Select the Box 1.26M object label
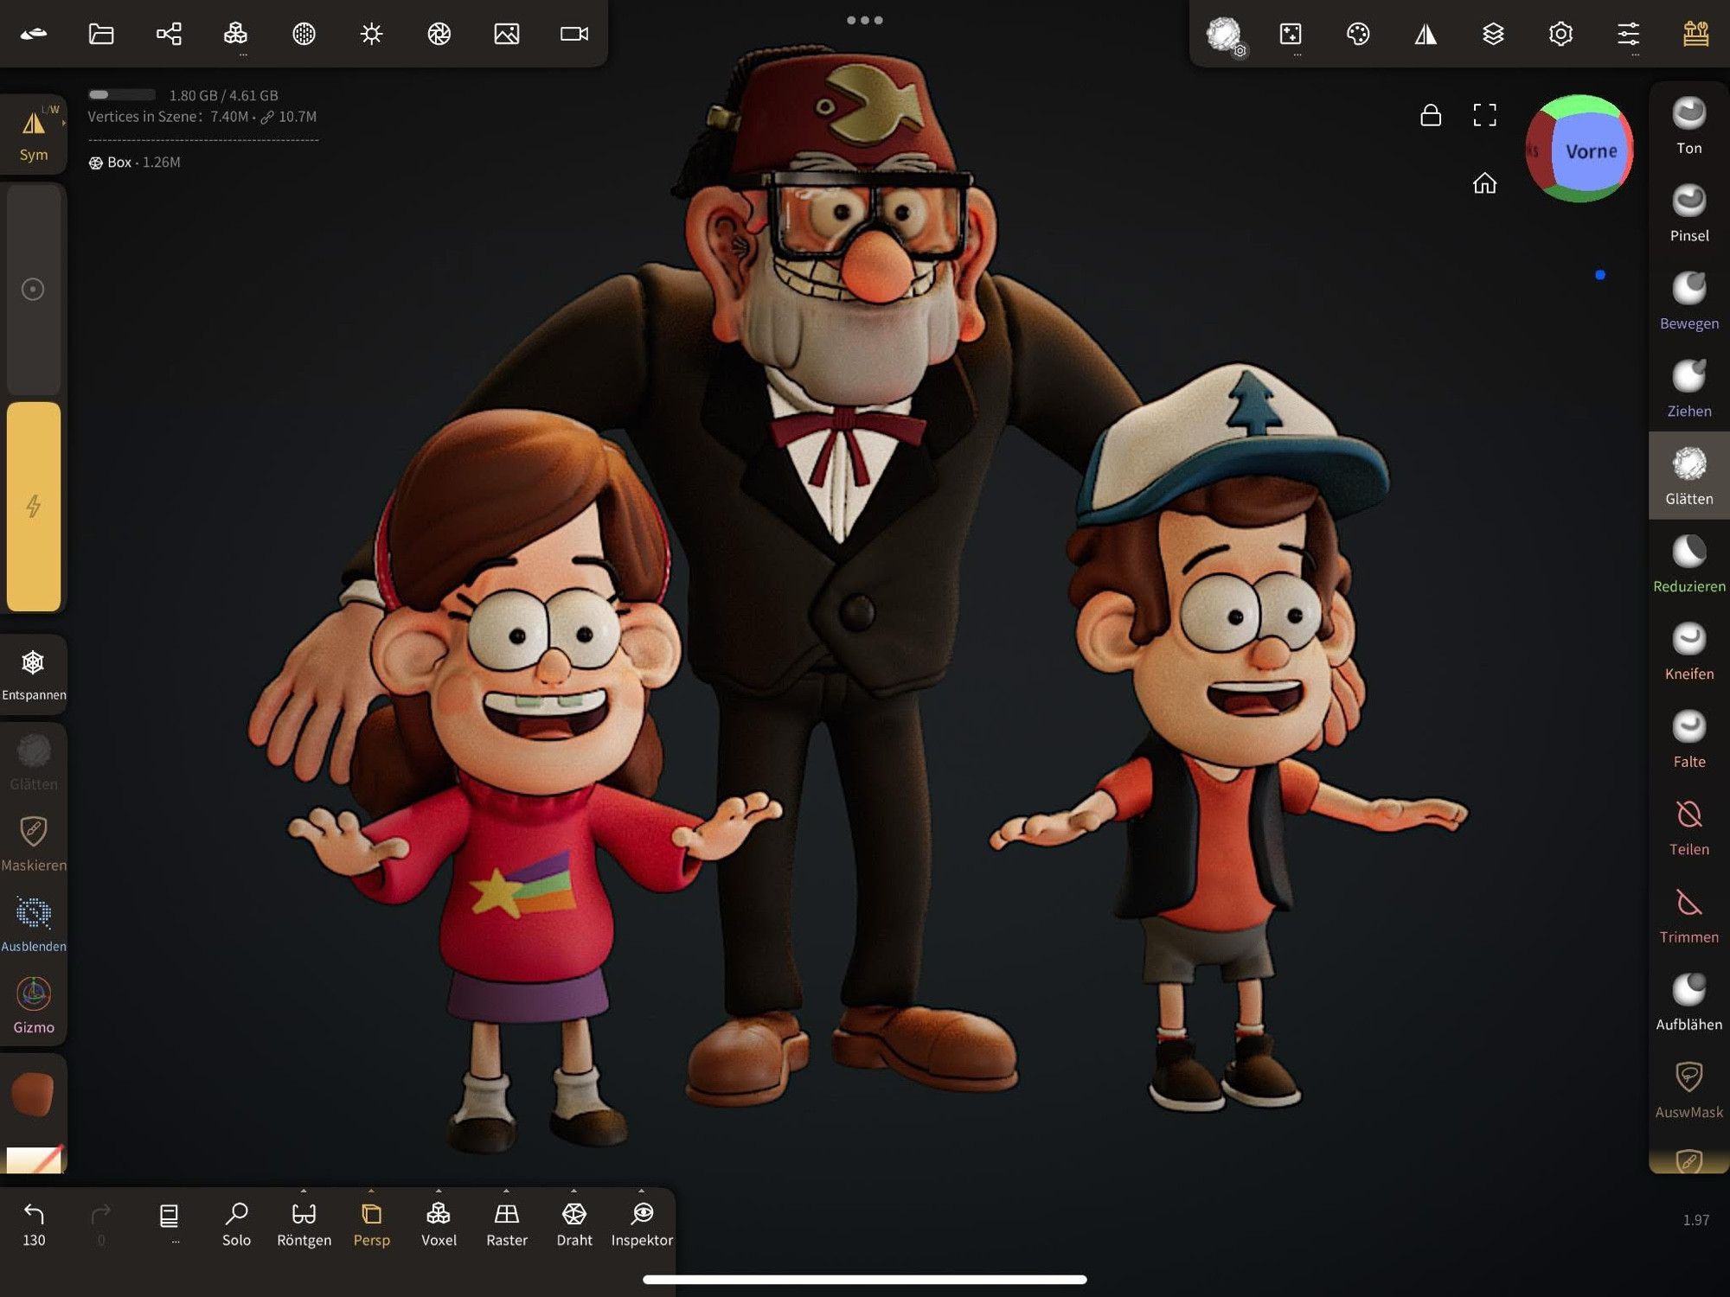Screen dimensions: 1730x1297 coord(135,163)
